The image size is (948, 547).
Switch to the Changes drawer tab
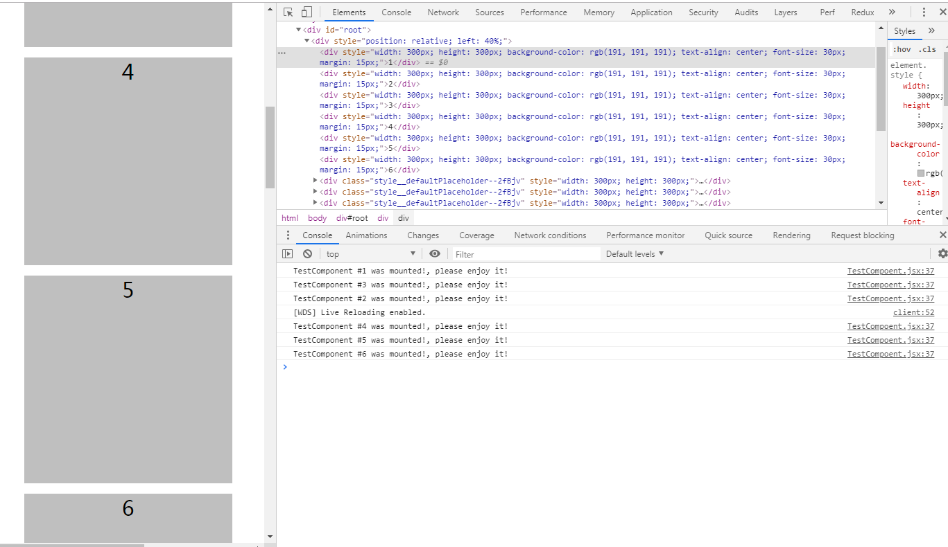[x=423, y=235]
